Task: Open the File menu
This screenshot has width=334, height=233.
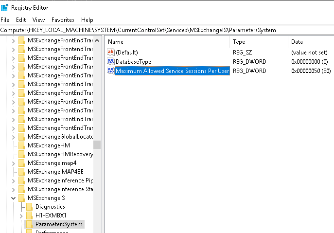Action: 5,20
